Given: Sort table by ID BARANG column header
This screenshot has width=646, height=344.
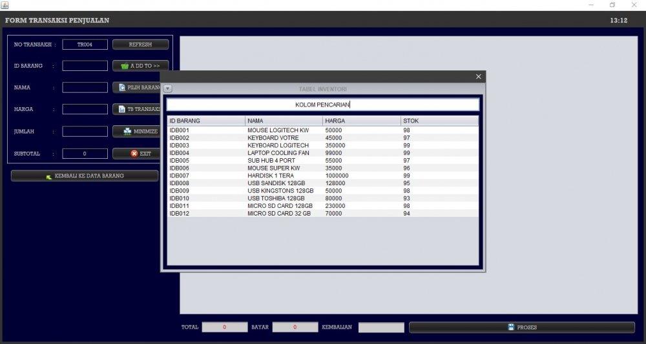Looking at the screenshot, I should [206, 121].
